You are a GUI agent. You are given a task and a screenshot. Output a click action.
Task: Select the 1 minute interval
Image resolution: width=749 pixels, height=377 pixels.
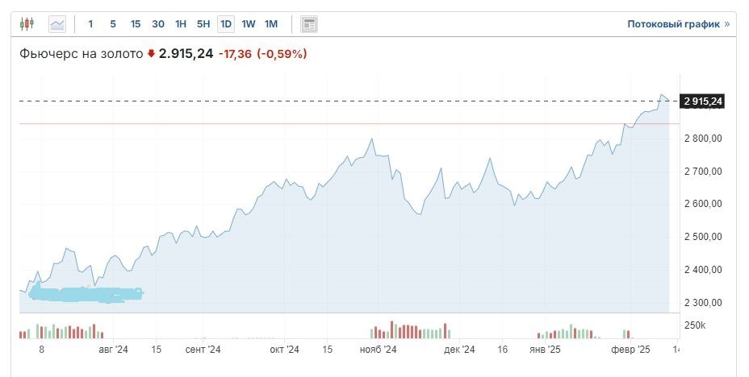tap(90, 24)
